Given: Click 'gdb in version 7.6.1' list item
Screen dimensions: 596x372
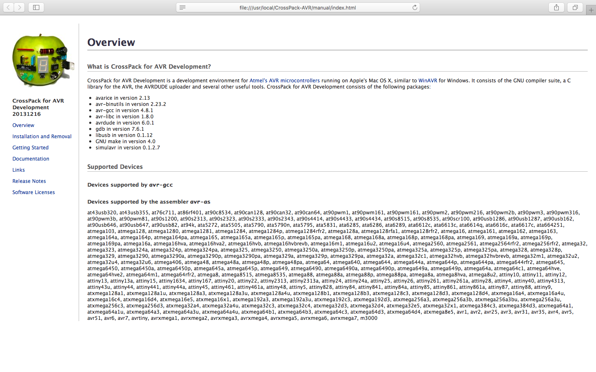Looking at the screenshot, I should [120, 129].
